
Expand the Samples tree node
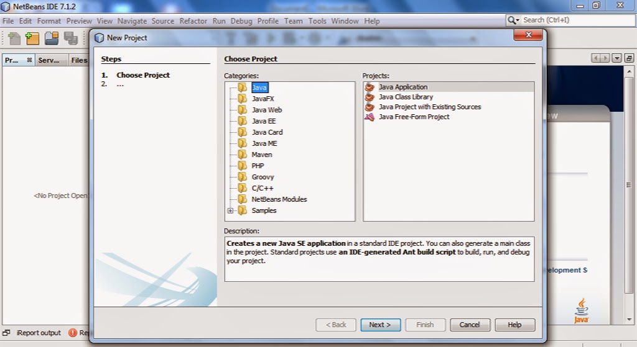[230, 210]
